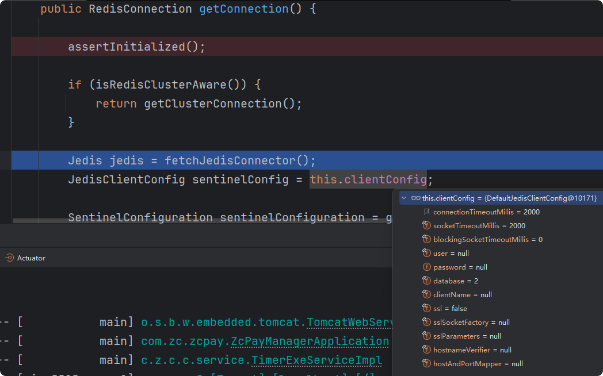Select the hostAndPortMapper = null row

click(x=501, y=364)
